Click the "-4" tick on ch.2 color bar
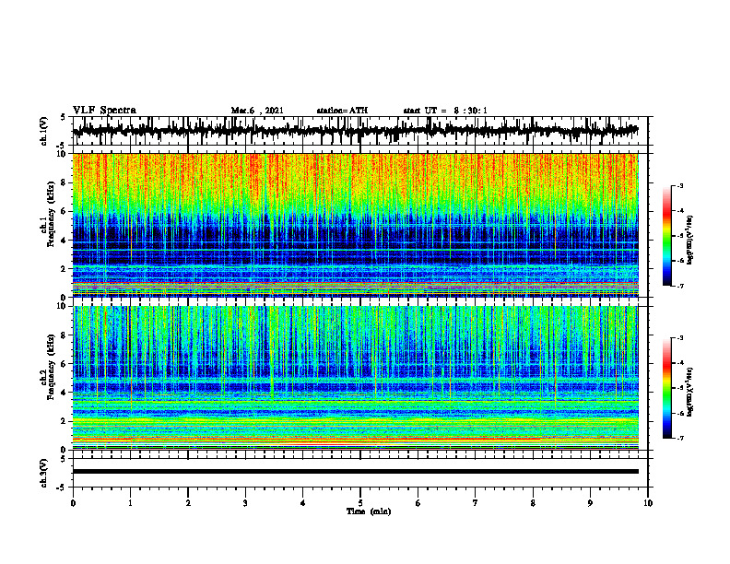The height and width of the screenshot is (564, 730). (x=680, y=362)
